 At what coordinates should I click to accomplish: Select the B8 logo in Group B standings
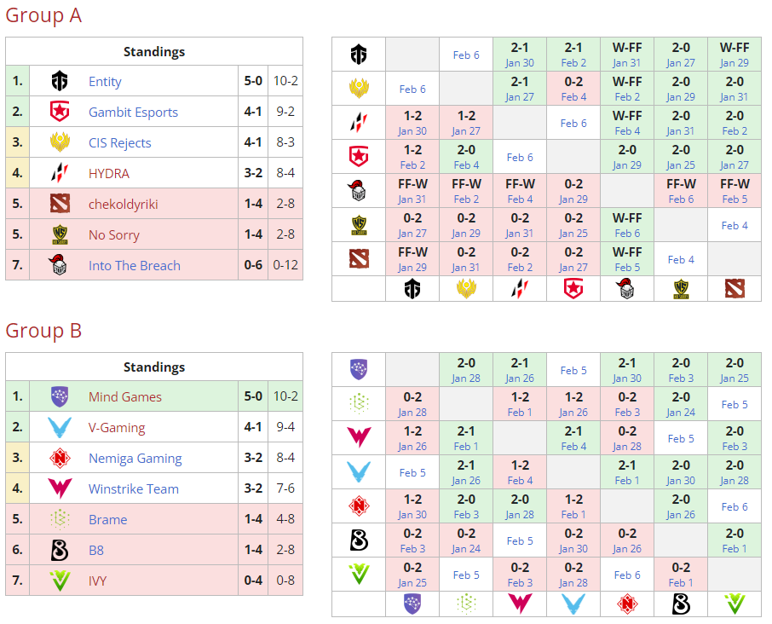click(x=59, y=551)
